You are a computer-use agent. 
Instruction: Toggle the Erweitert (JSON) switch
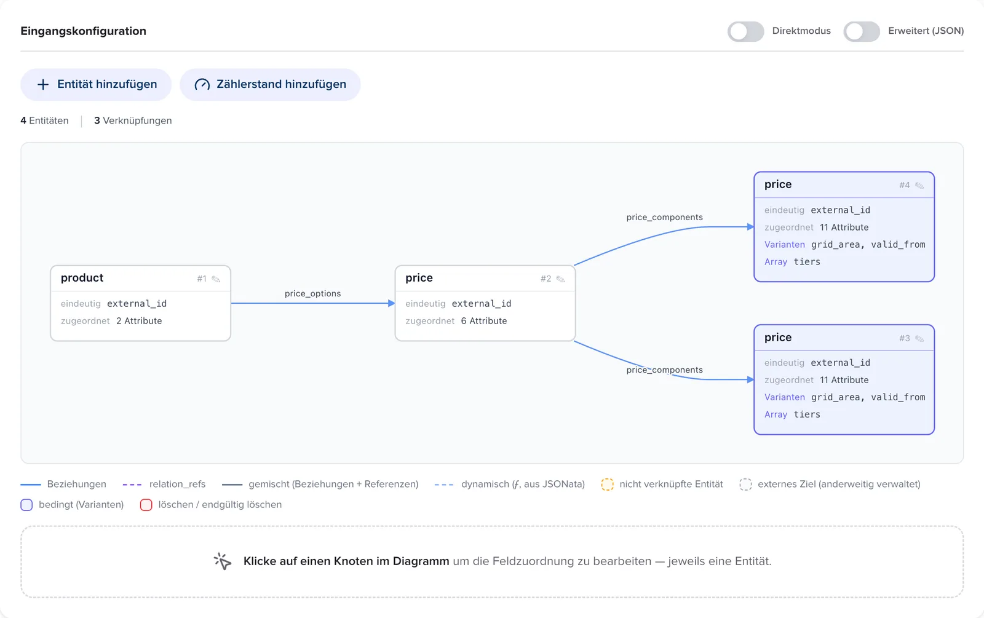click(x=862, y=31)
